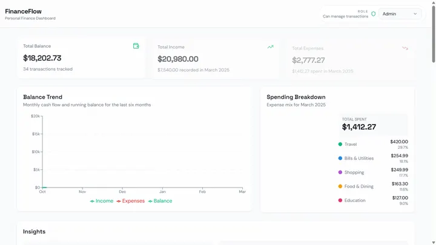Click the Shopping category label
The height and width of the screenshot is (245, 436).
[x=354, y=172]
